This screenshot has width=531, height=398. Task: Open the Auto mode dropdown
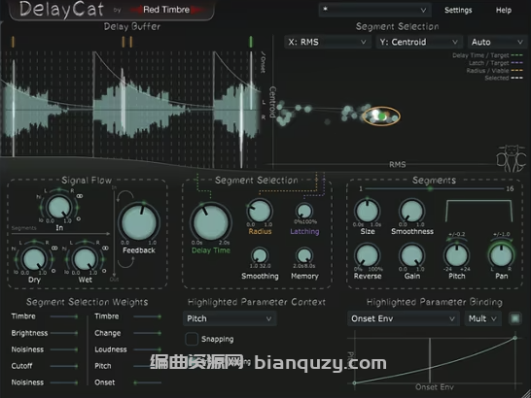click(x=497, y=42)
